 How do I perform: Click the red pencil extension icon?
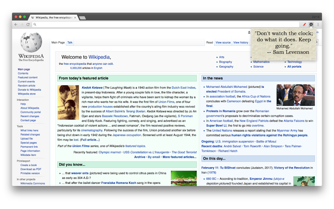(305, 25)
